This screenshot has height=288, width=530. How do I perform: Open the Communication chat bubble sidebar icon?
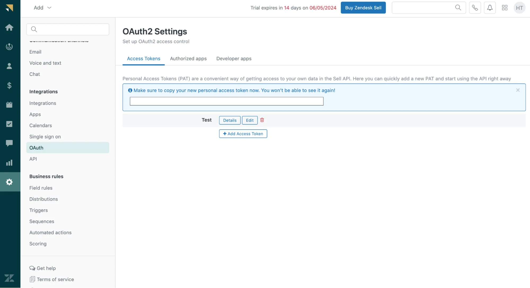(x=9, y=143)
